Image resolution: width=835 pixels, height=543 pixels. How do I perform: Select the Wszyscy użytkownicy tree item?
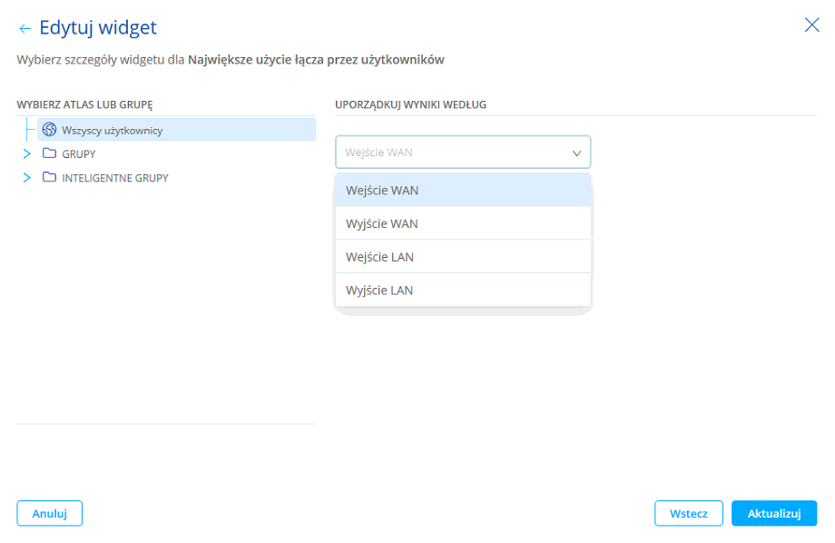coord(112,131)
